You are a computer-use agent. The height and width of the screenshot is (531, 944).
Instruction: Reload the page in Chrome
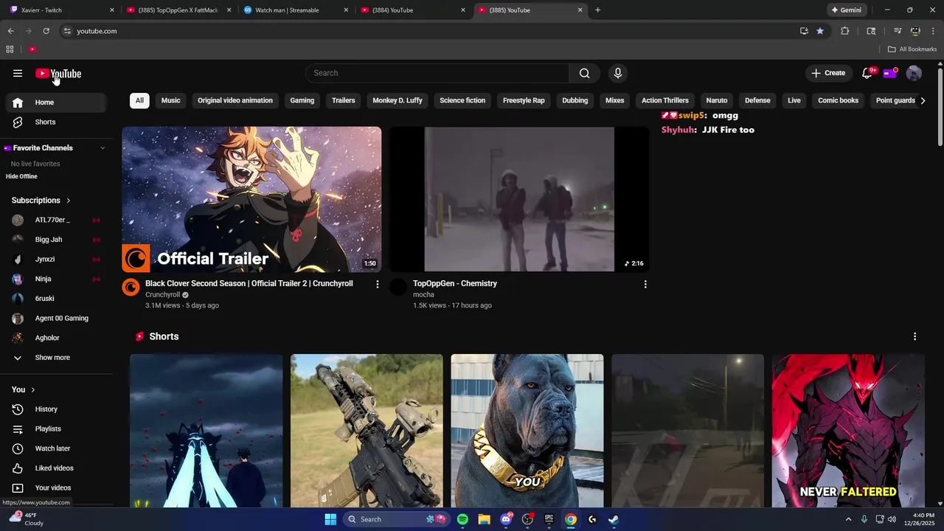[46, 31]
